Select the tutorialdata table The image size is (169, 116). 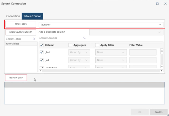(x=13, y=43)
